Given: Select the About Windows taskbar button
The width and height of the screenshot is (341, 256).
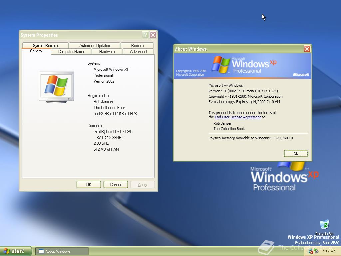Looking at the screenshot, I should [x=62, y=251].
